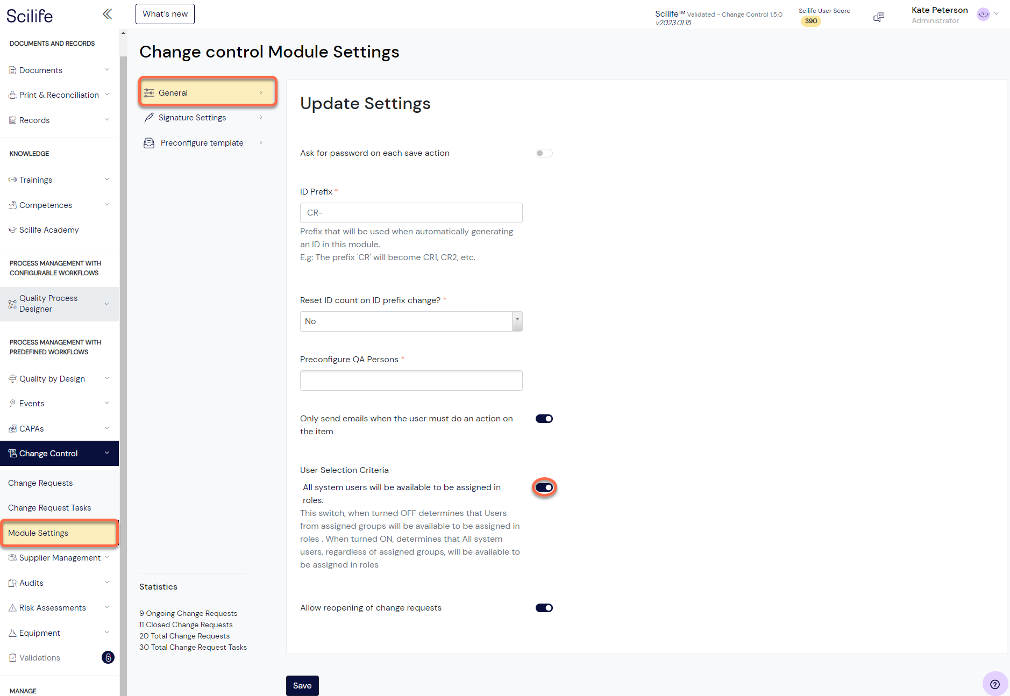Click the Quality by Design icon
Image resolution: width=1010 pixels, height=696 pixels.
coord(12,379)
